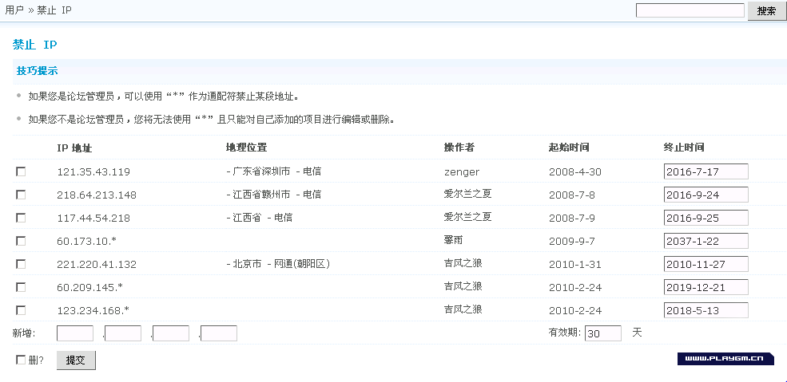Click the fourth octet field of new IP
The height and width of the screenshot is (382, 787).
click(x=219, y=333)
